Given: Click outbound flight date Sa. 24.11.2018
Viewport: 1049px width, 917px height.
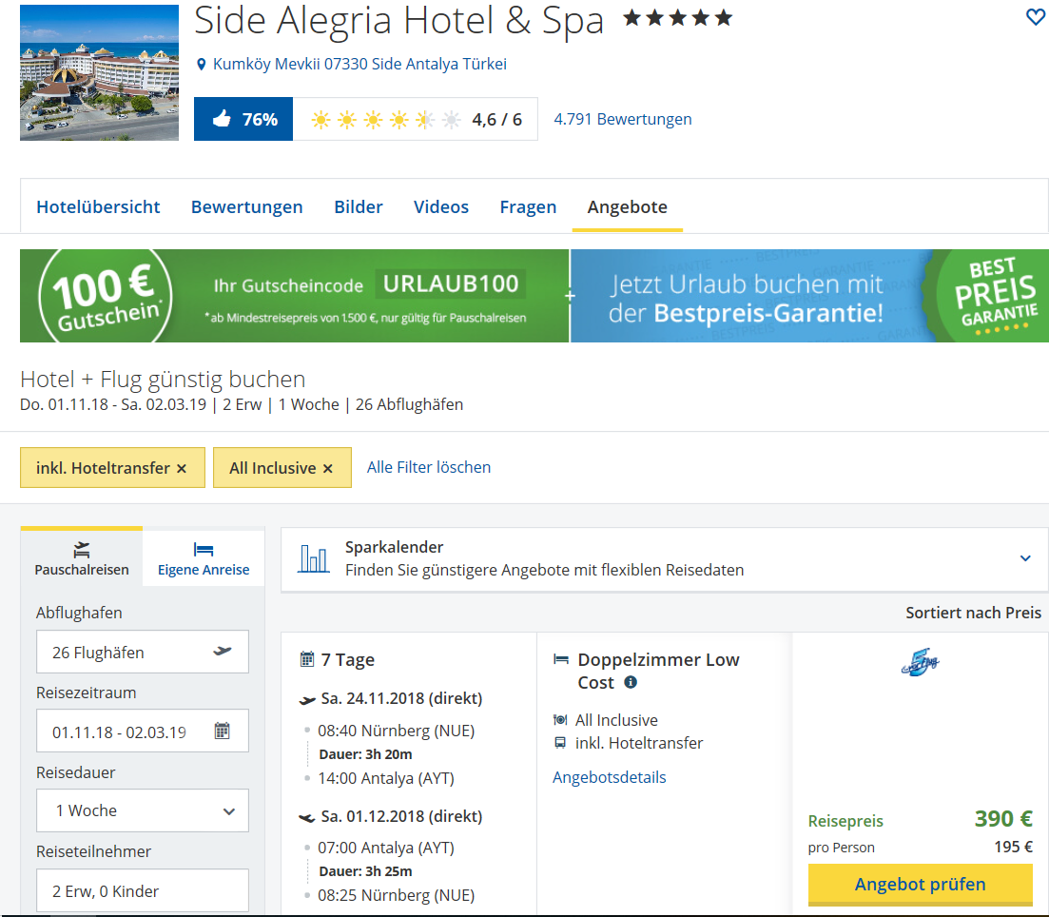Looking at the screenshot, I should click(402, 698).
